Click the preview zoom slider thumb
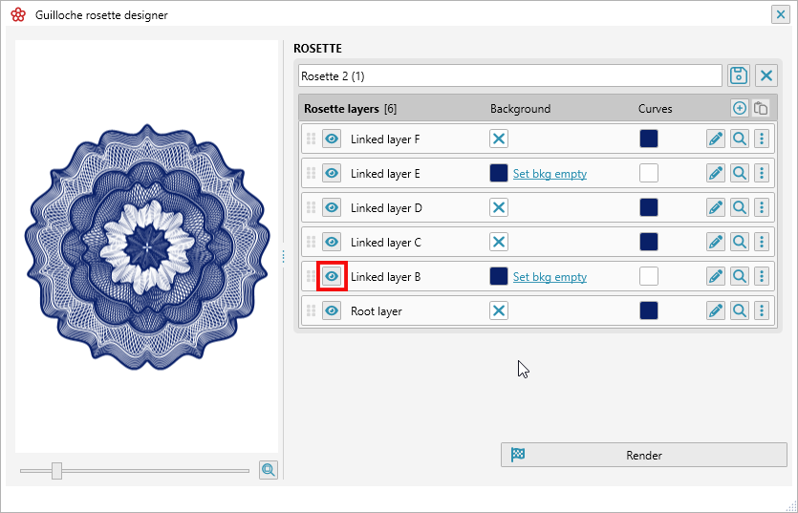The image size is (798, 513). (56, 471)
